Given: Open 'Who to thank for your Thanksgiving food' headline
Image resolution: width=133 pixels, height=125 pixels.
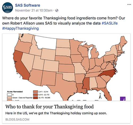Looking at the screenshot, I should pos(49,107).
